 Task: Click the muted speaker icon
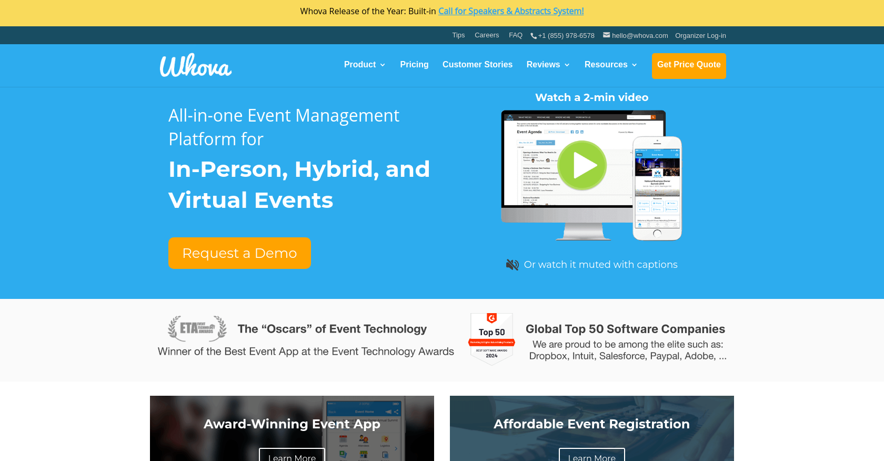click(x=512, y=265)
